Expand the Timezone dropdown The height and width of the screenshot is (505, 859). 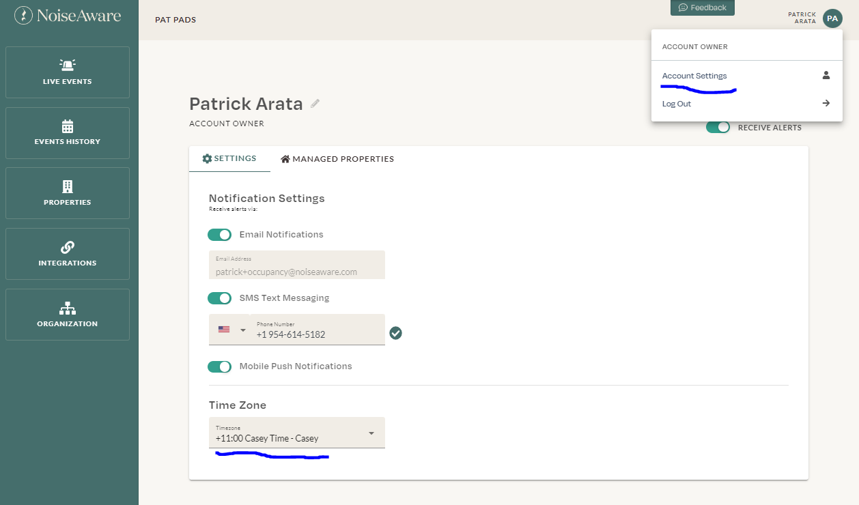297,433
